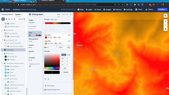Click Print in the top bar
Image resolution: width=169 pixels, height=95 pixels.
[x=139, y=9]
